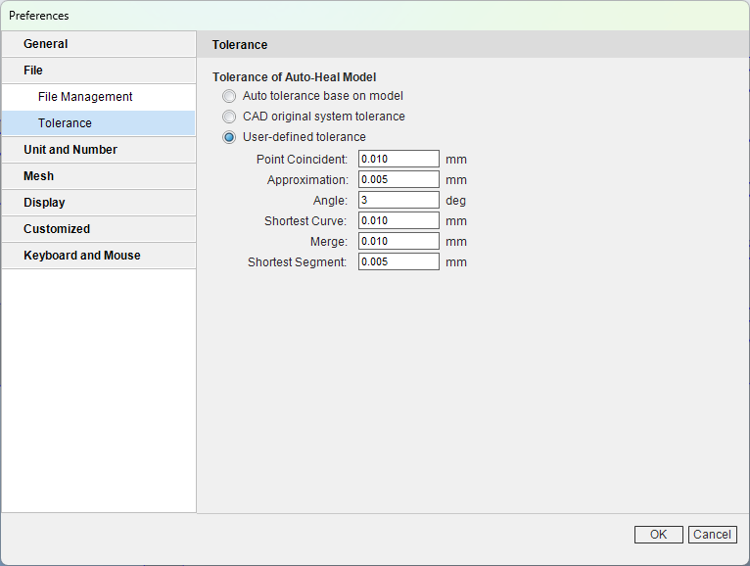This screenshot has height=566, width=750.
Task: Confirm preferences with OK button
Action: click(659, 535)
